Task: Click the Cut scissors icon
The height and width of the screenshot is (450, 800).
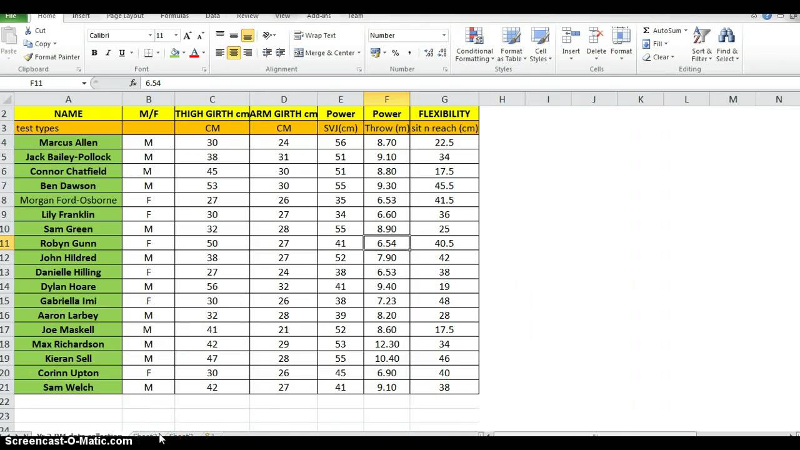Action: (28, 31)
